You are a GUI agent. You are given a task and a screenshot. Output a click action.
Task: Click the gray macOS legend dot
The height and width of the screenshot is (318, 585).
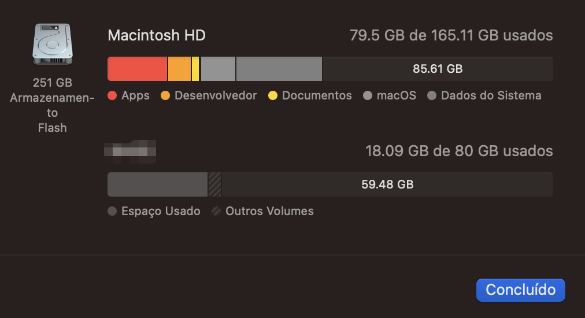[368, 96]
